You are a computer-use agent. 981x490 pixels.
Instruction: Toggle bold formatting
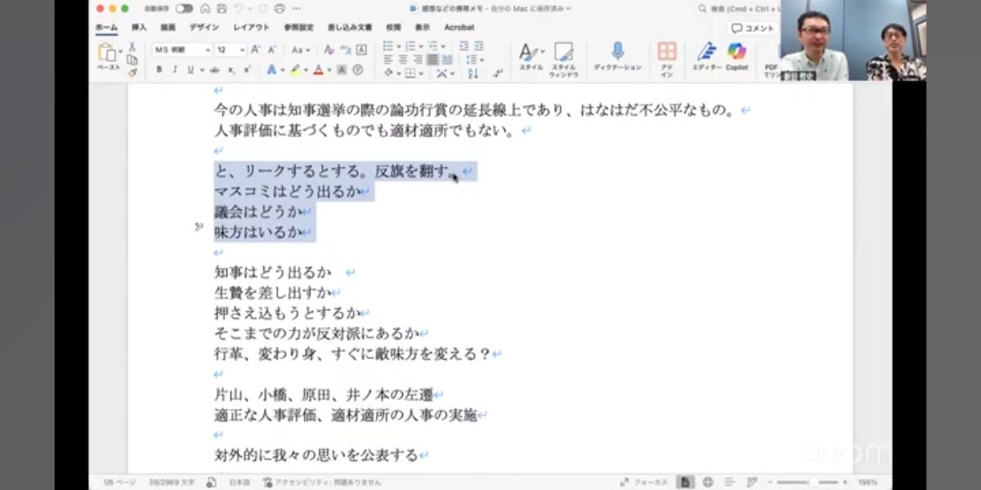159,70
